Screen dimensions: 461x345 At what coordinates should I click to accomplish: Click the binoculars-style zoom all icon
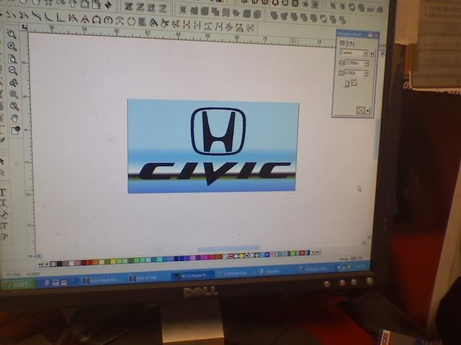pos(13,83)
